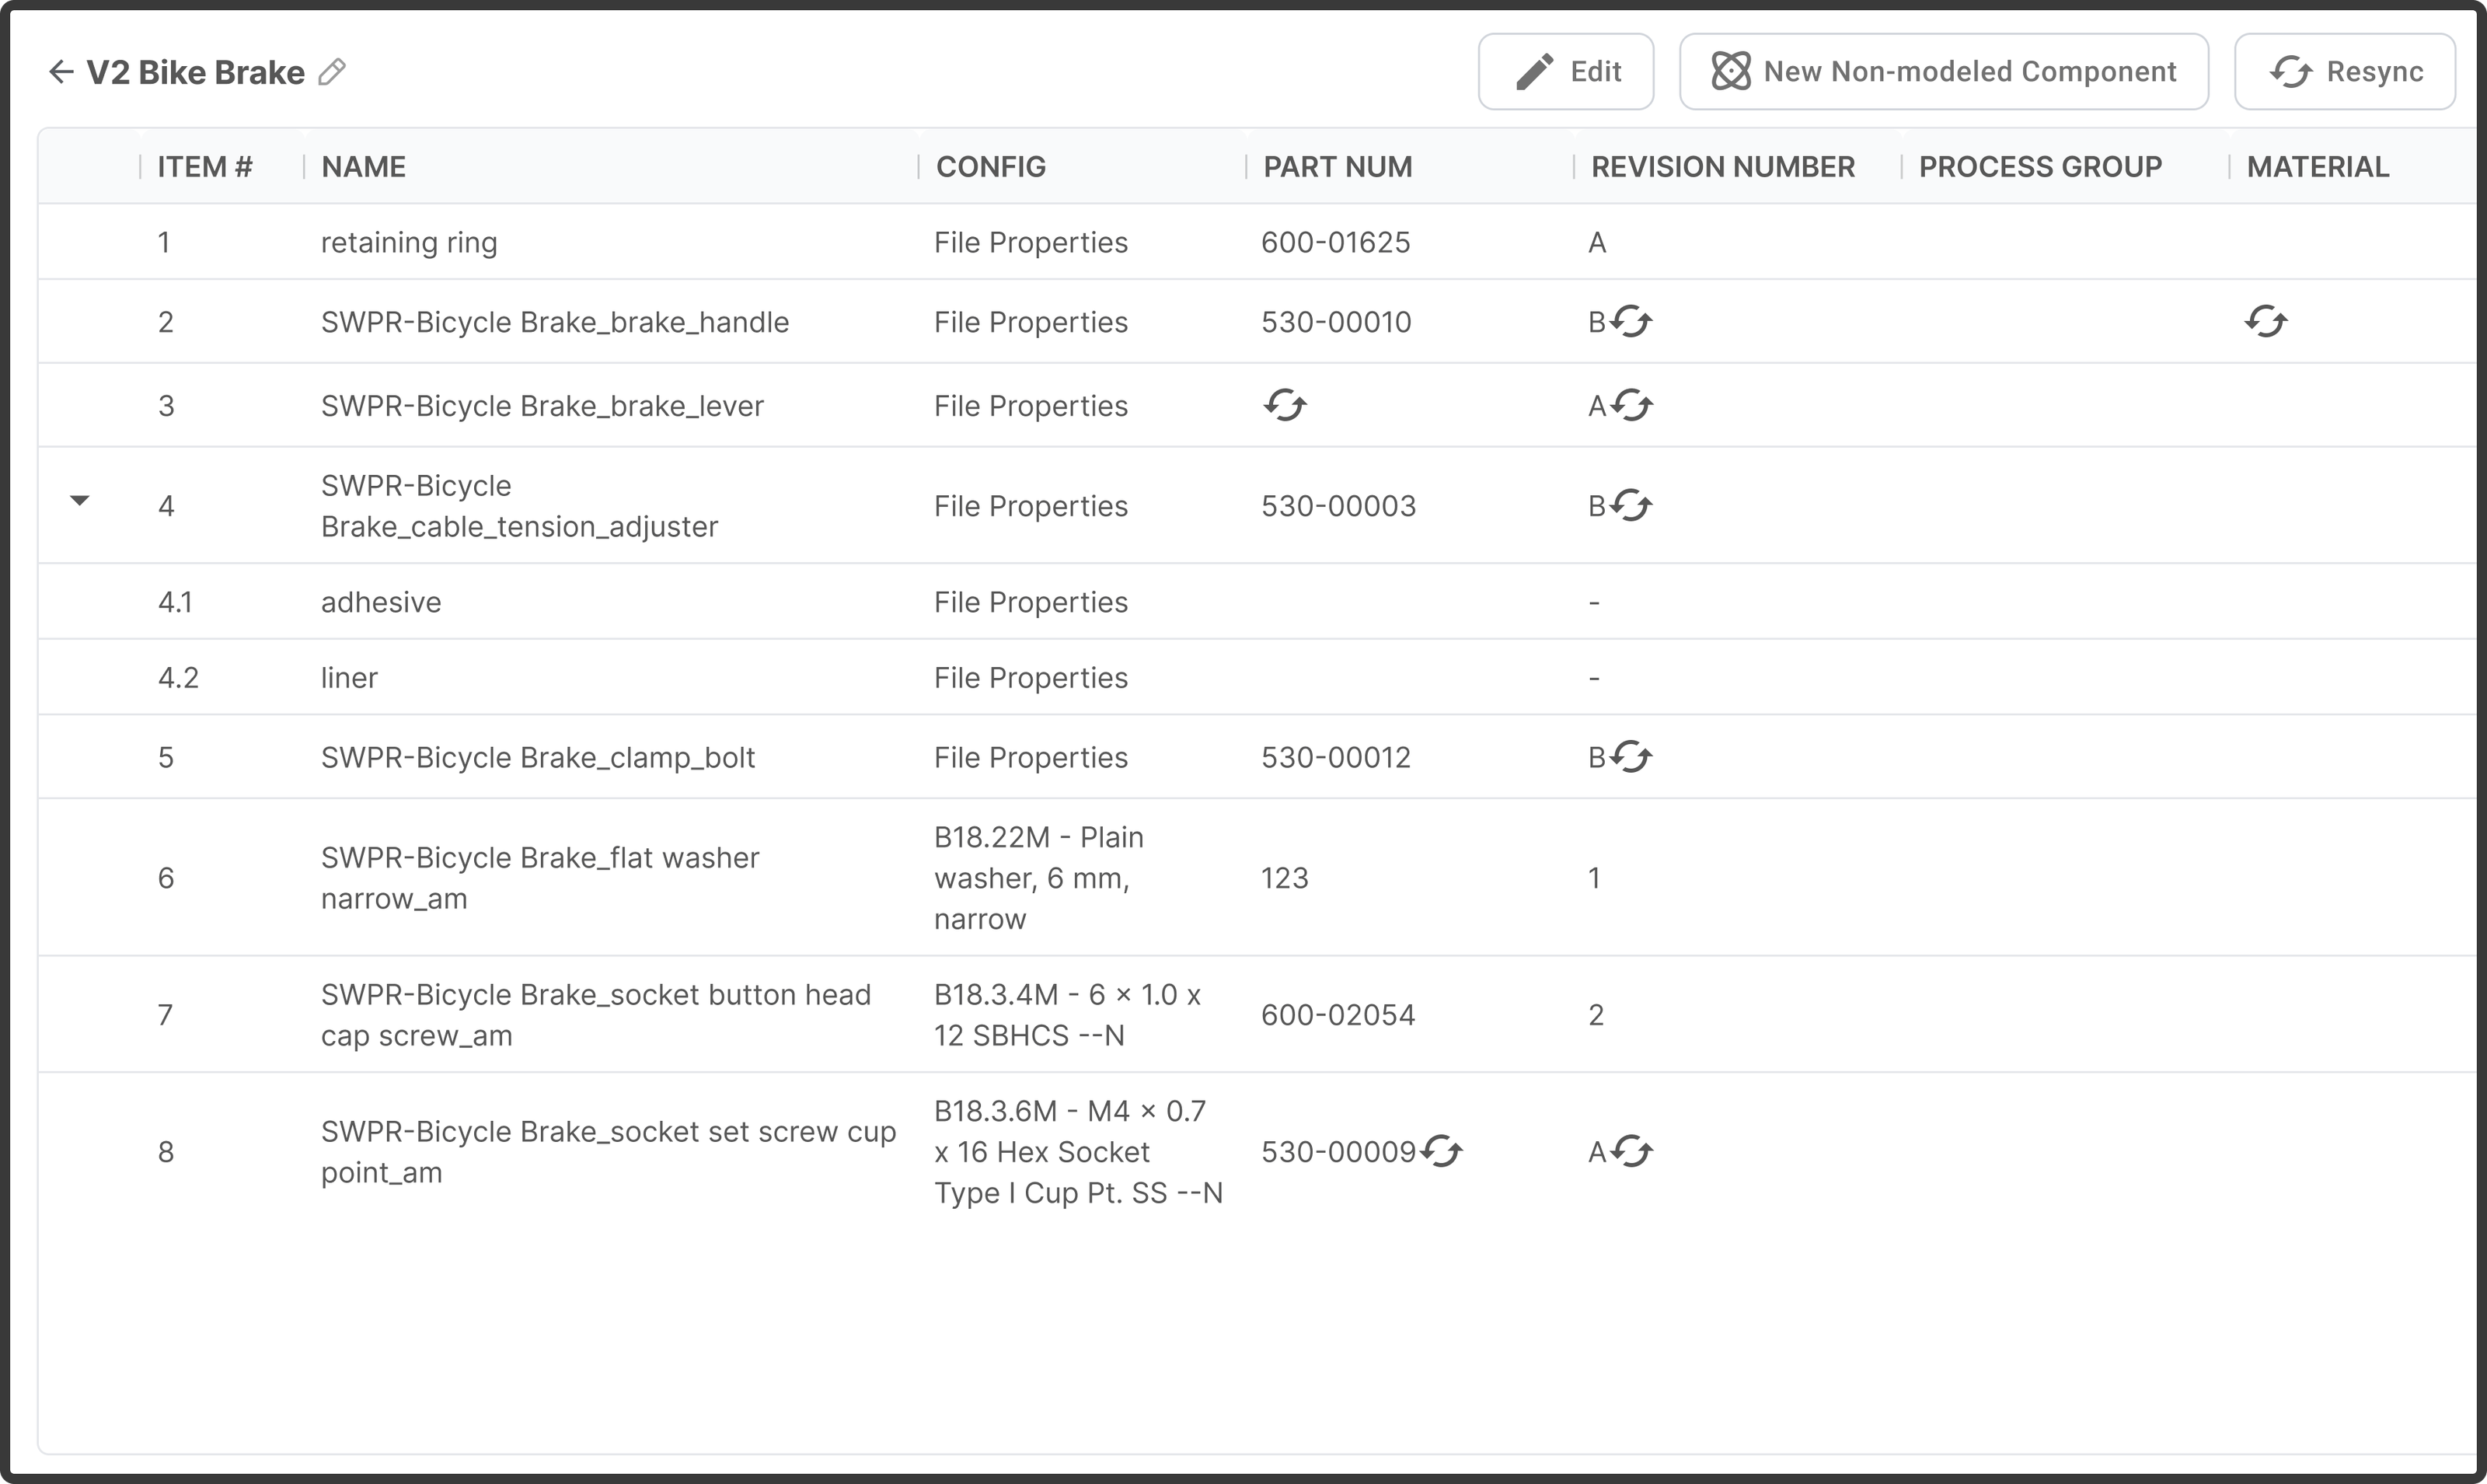Click the REVISION NUMBER column header
This screenshot has width=2487, height=1484.
tap(1722, 167)
